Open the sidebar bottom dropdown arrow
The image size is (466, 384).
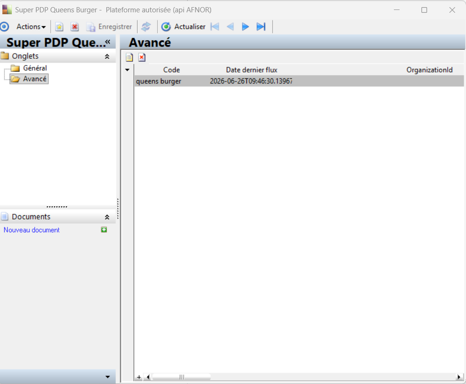pyautogui.click(x=108, y=377)
